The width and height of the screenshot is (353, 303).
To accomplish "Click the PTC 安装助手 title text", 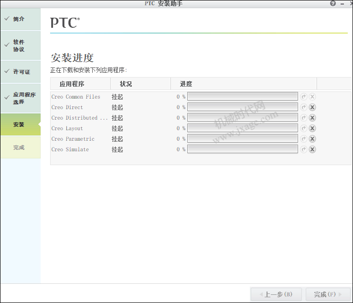I will coord(164,3).
